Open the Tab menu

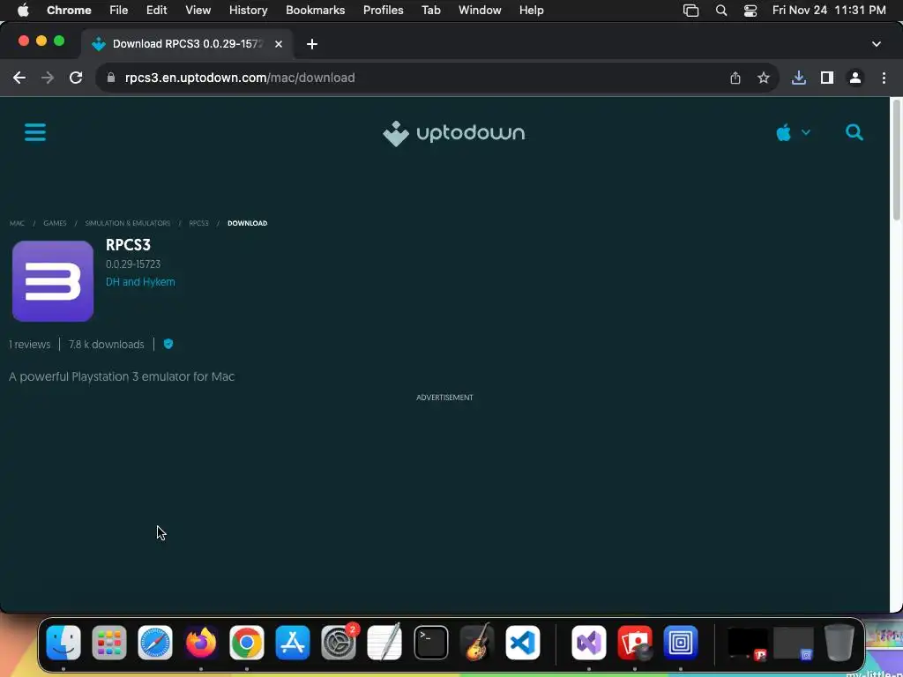[430, 10]
